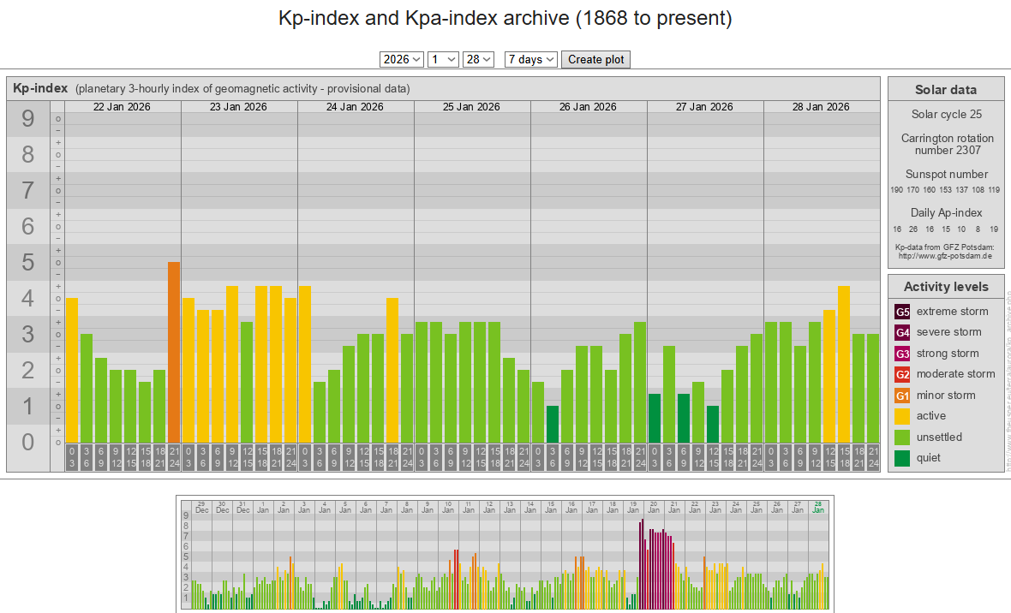Open the month dropdown showing 1
This screenshot has width=1011, height=613.
click(x=443, y=59)
